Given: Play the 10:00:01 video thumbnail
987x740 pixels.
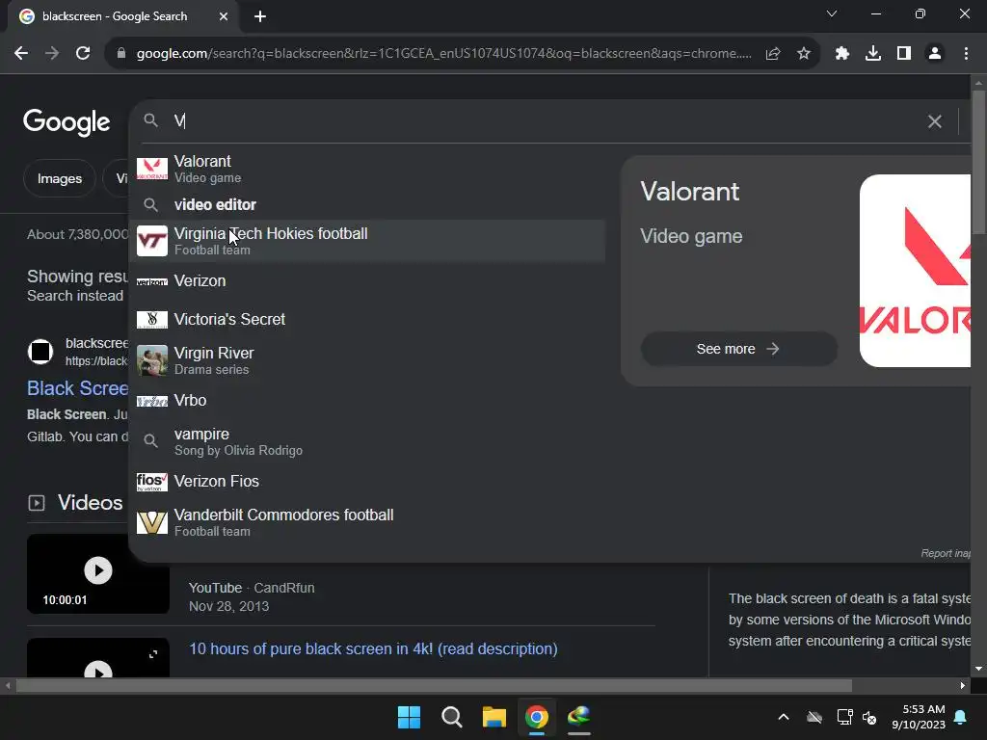Looking at the screenshot, I should coord(98,574).
